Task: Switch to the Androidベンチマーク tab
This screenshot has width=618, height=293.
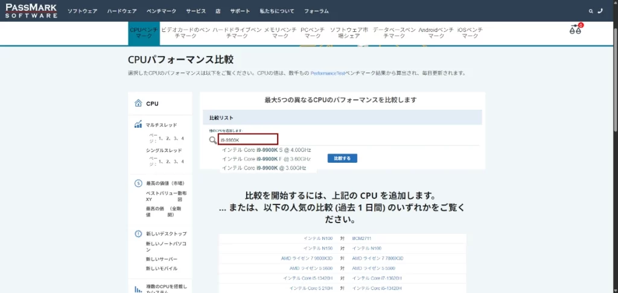Action: (x=436, y=33)
